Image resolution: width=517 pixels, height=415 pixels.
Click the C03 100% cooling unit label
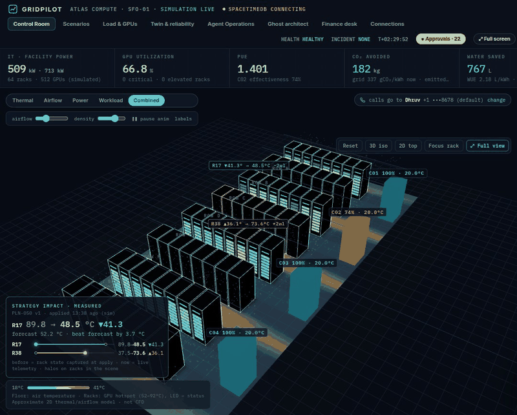[306, 263]
